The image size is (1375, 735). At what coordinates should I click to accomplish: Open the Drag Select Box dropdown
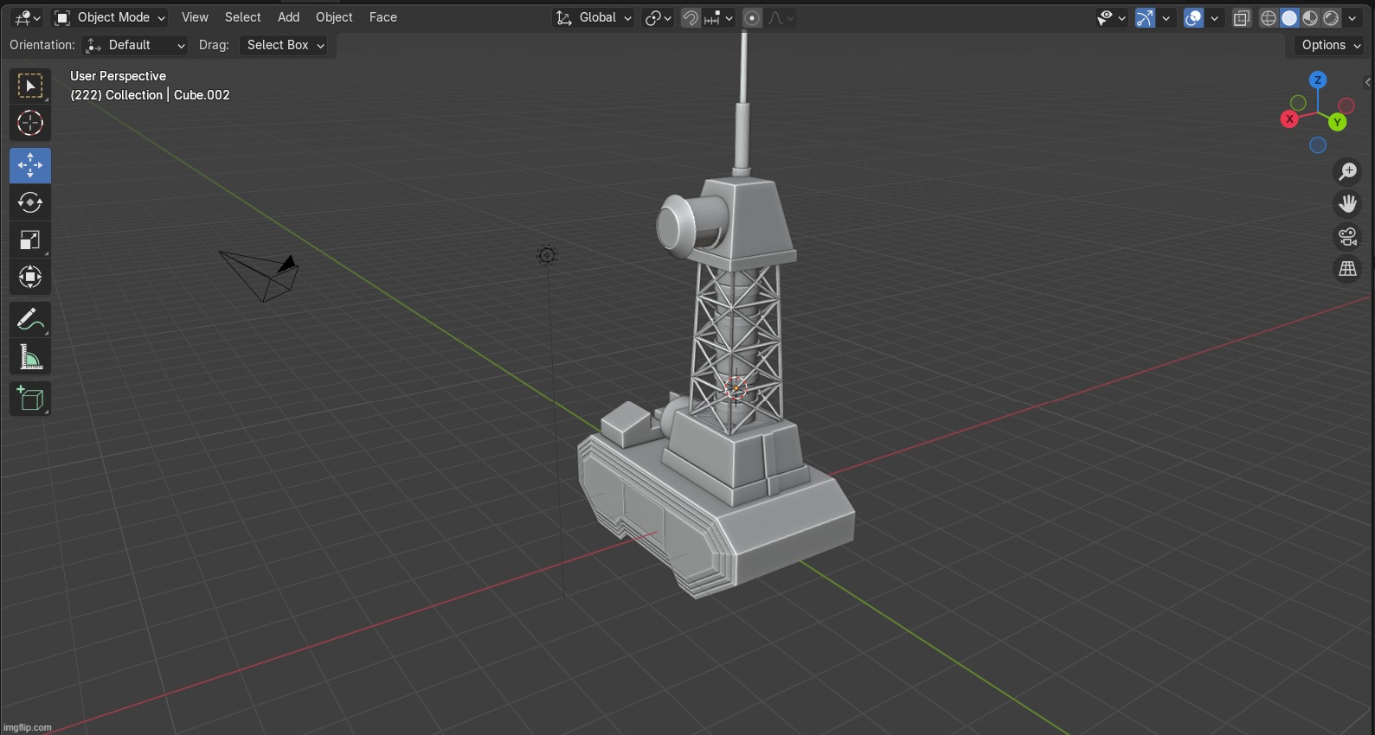click(285, 45)
